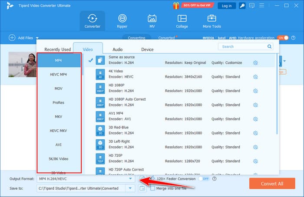The height and width of the screenshot is (197, 304).
Task: Switch to Recently Used tab
Action: (x=57, y=49)
